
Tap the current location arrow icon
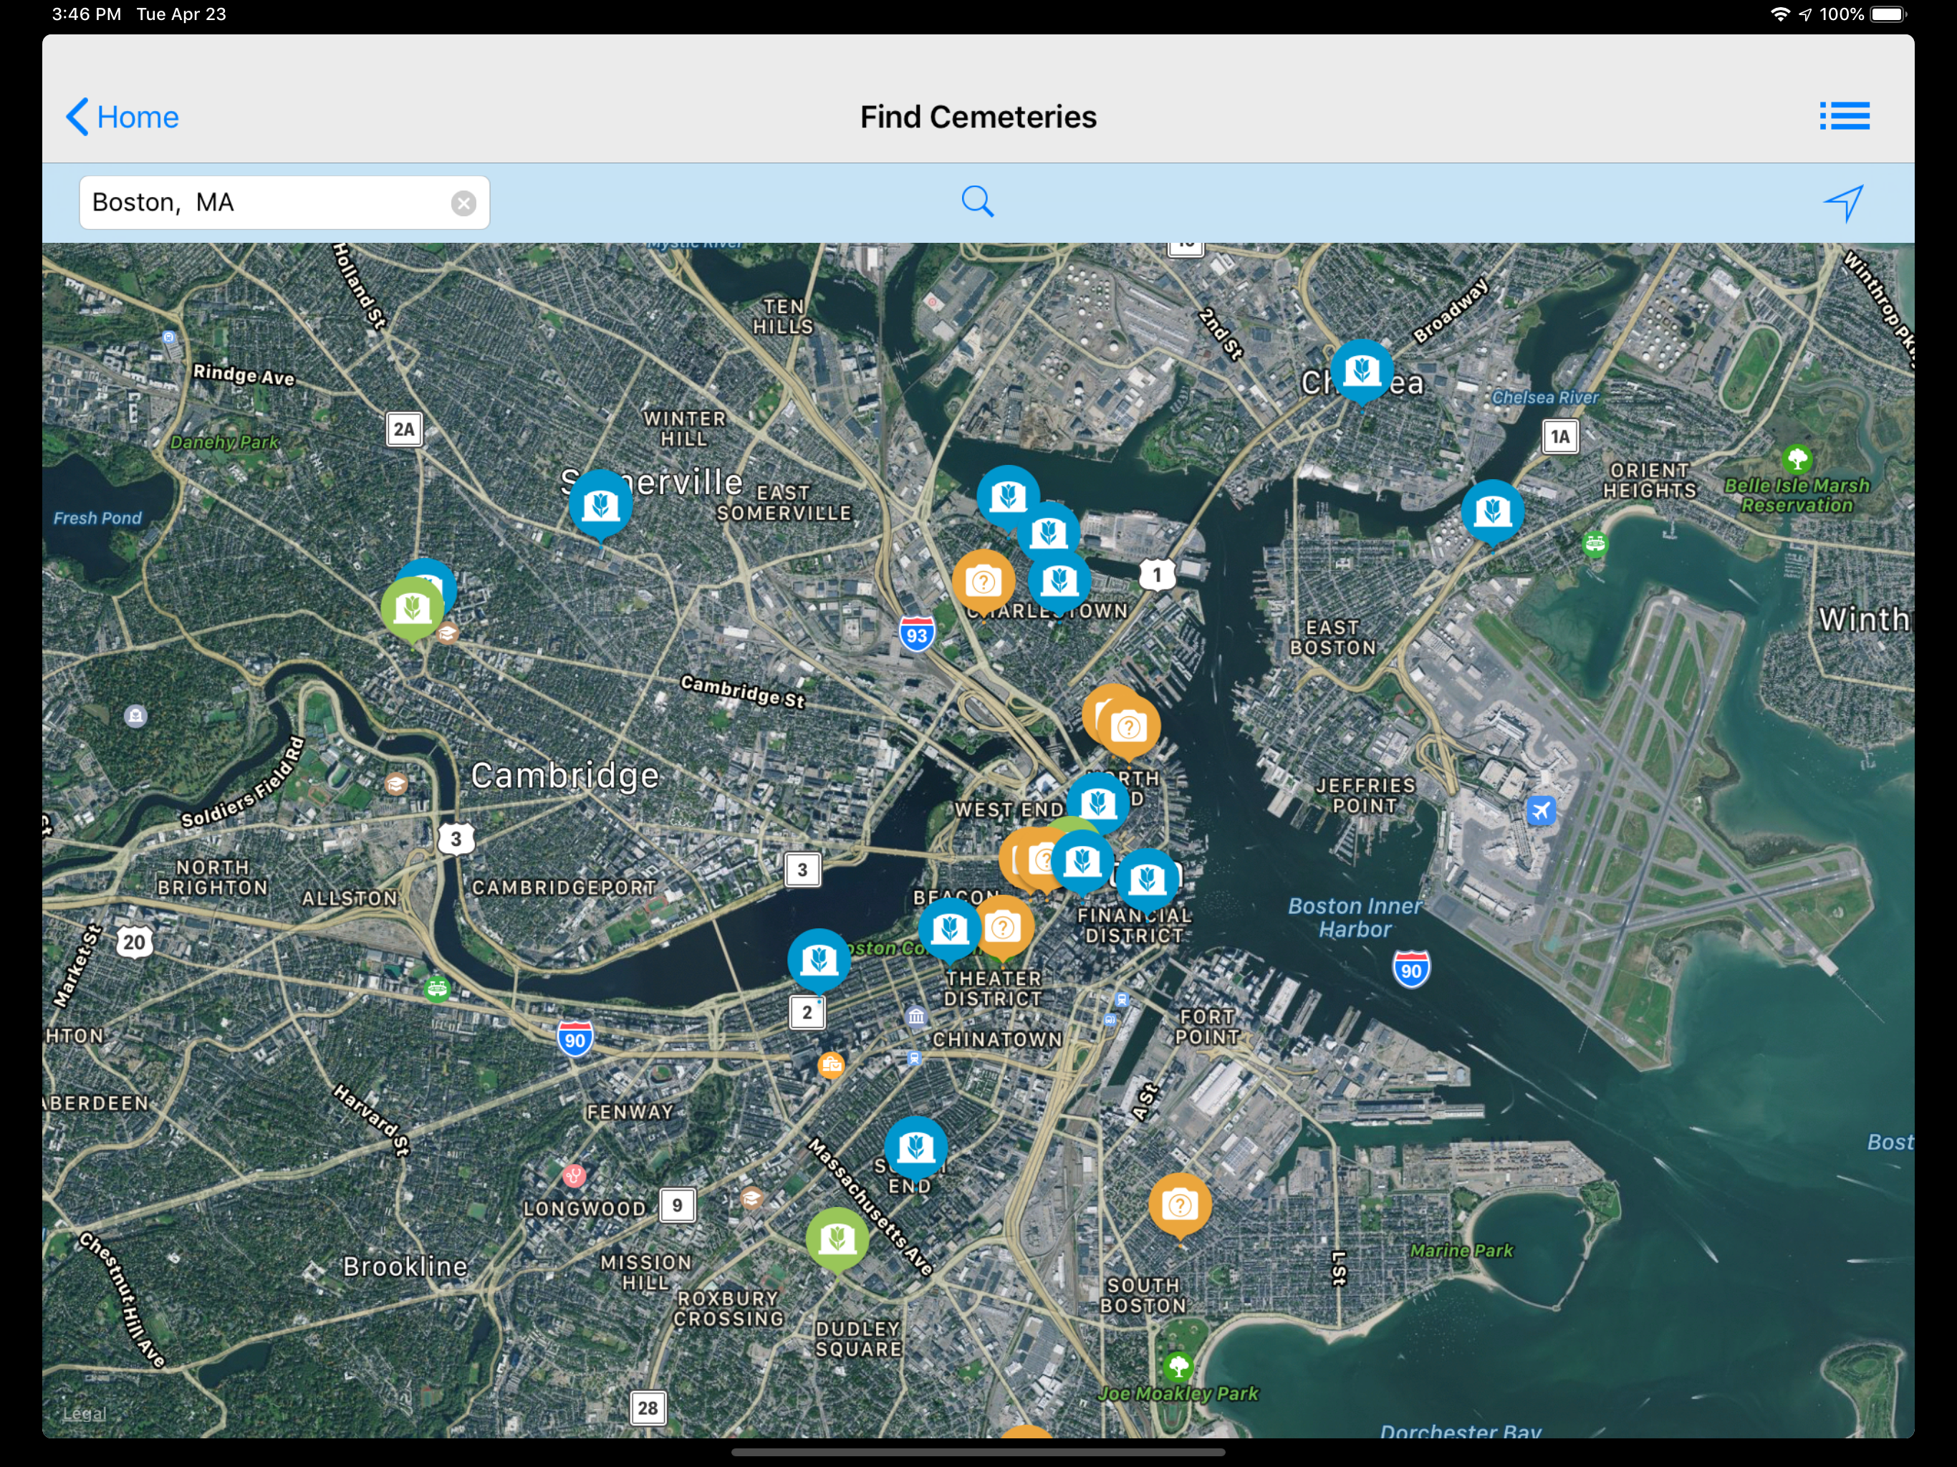click(1844, 203)
